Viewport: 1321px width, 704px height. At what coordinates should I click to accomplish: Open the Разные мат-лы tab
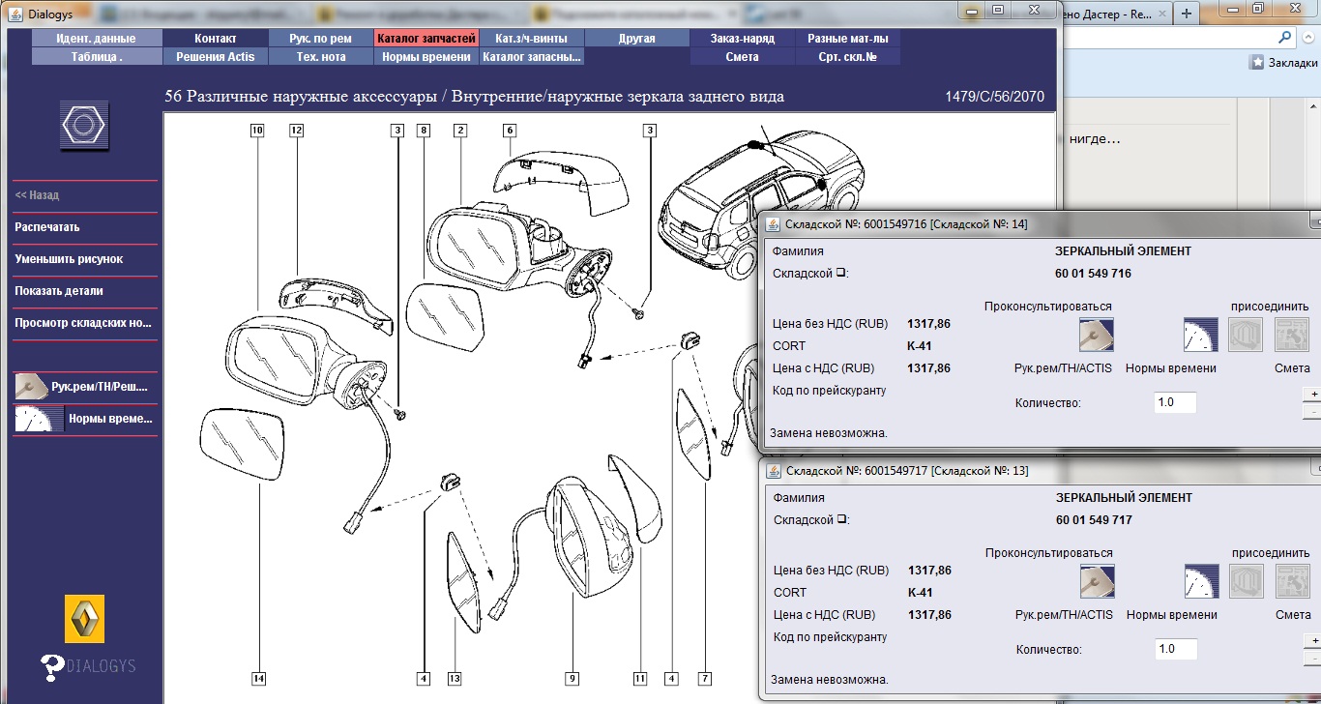(x=847, y=39)
